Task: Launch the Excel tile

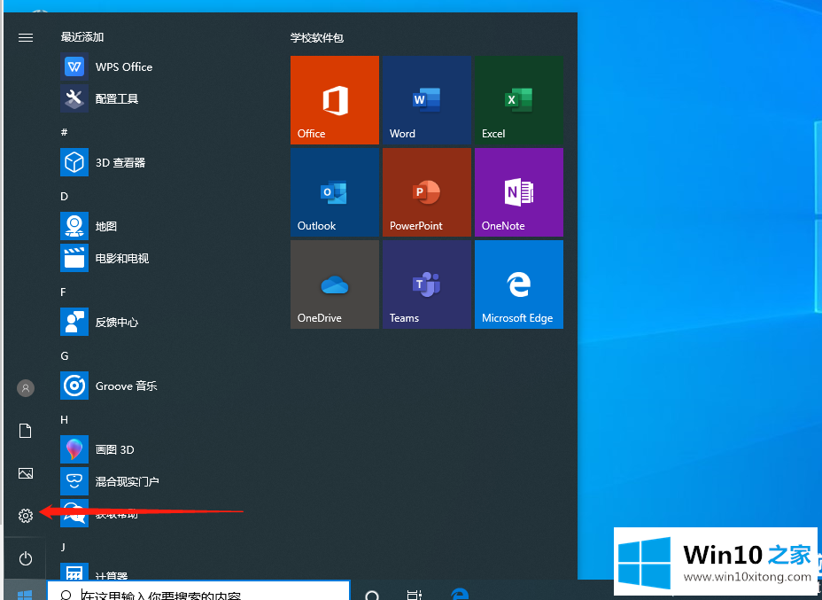Action: 519,100
